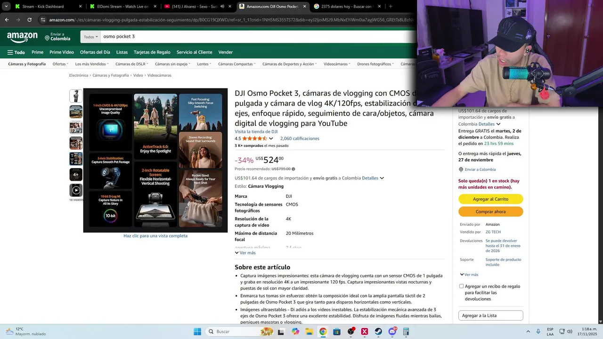Expand the star rating breakdown chevron
The width and height of the screenshot is (603, 339).
[271, 138]
